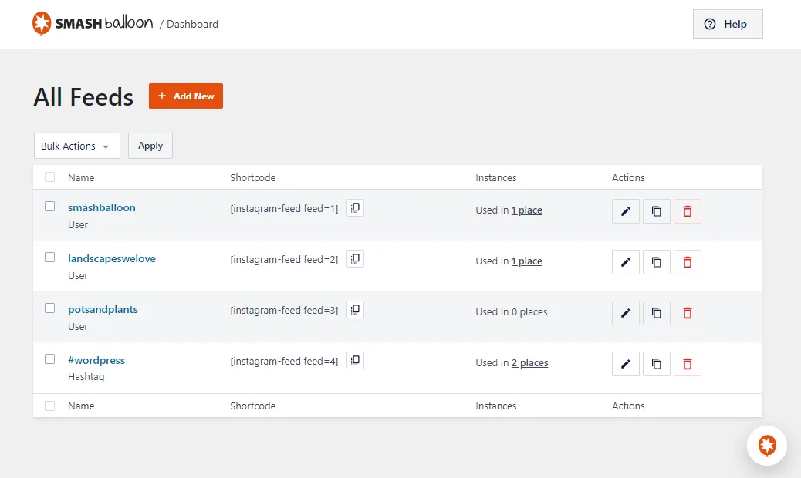Viewport: 801px width, 478px height.
Task: Click the [instagram-feed feed=1] shortcode text
Action: 284,208
